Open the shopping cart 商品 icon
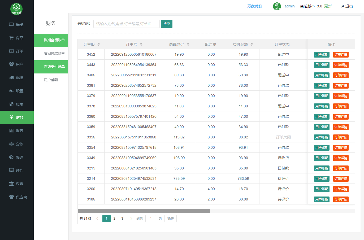 tap(11, 38)
